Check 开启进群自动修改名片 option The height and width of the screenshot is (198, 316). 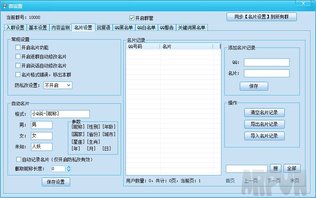click(18, 57)
